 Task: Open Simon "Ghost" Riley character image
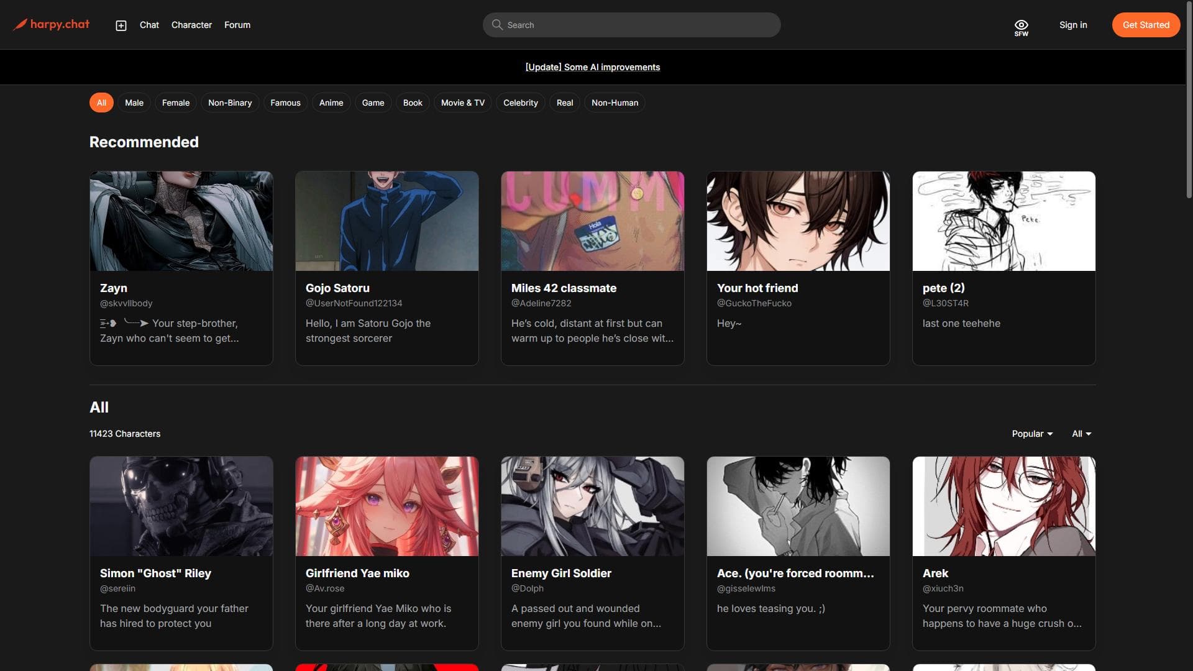(181, 506)
